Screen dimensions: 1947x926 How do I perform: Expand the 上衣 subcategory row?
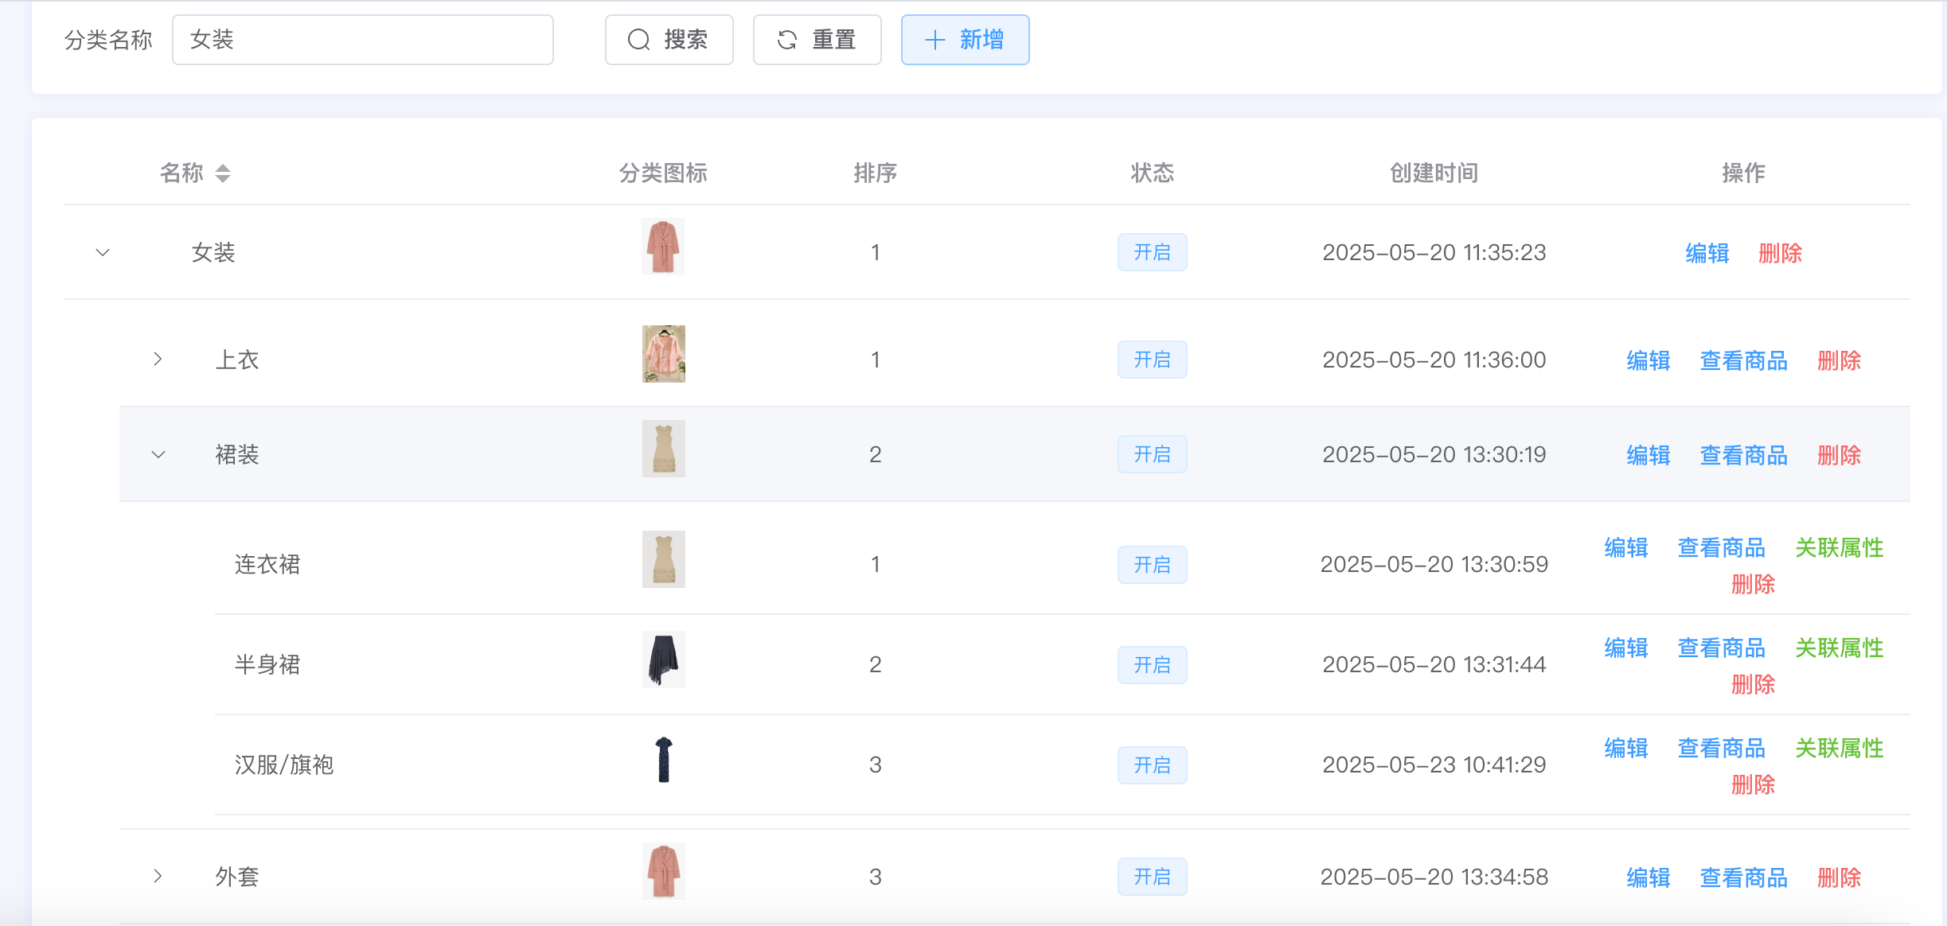(x=158, y=360)
